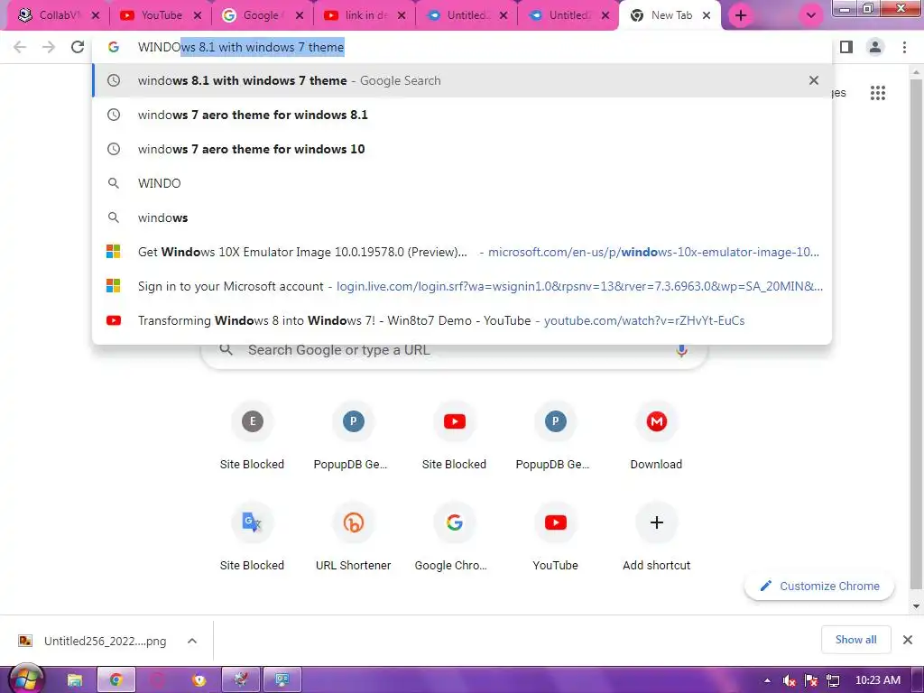Open the tab search dropdown arrow

coord(811,16)
